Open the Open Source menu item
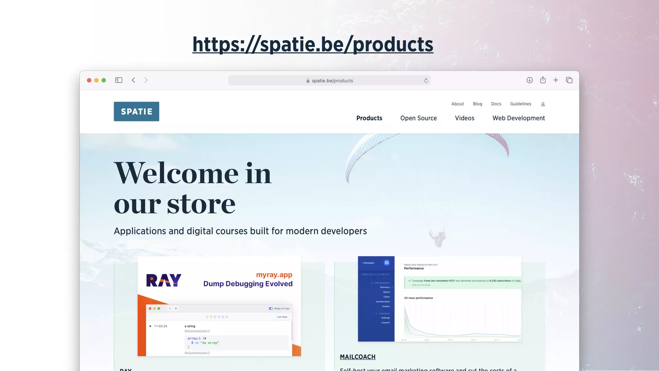 [418, 118]
